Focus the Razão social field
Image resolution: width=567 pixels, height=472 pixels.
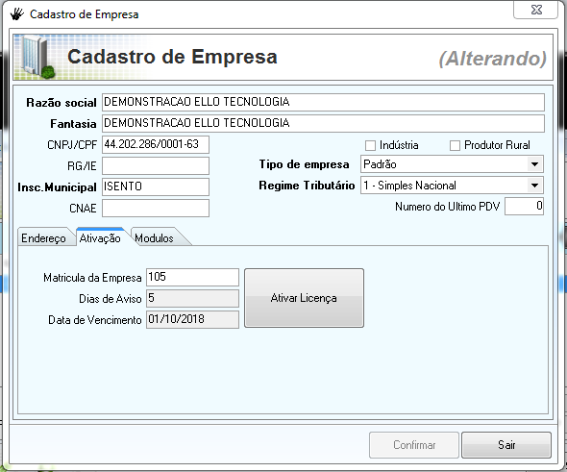click(x=323, y=102)
